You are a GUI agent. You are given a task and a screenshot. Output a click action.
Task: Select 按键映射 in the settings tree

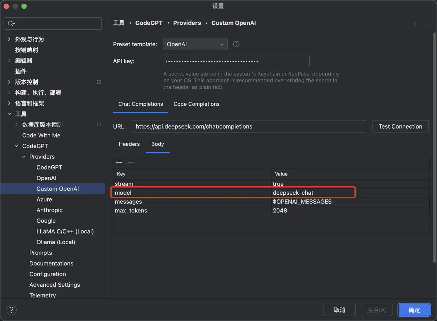point(27,50)
